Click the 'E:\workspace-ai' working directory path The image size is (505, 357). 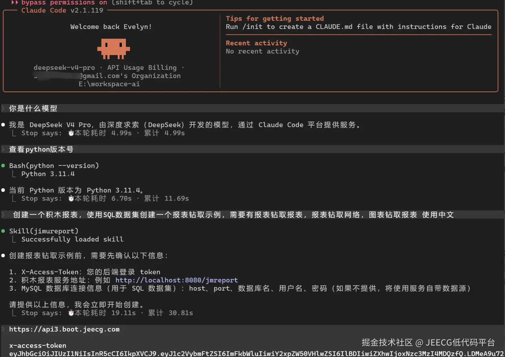coord(109,84)
